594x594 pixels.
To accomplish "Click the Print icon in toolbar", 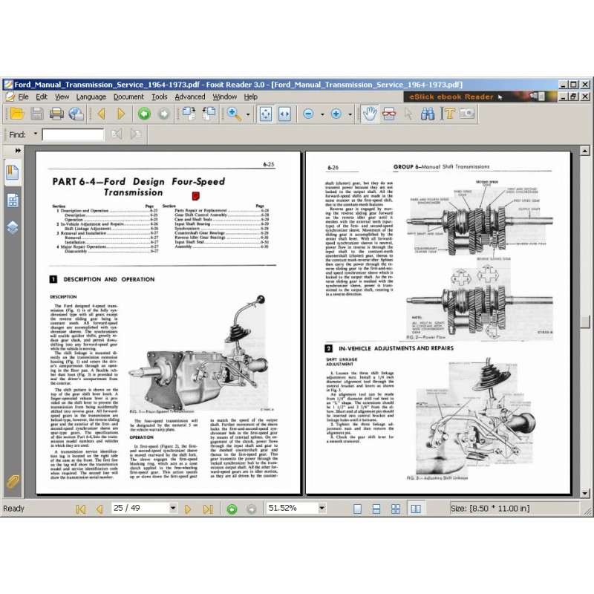I will 56,114.
